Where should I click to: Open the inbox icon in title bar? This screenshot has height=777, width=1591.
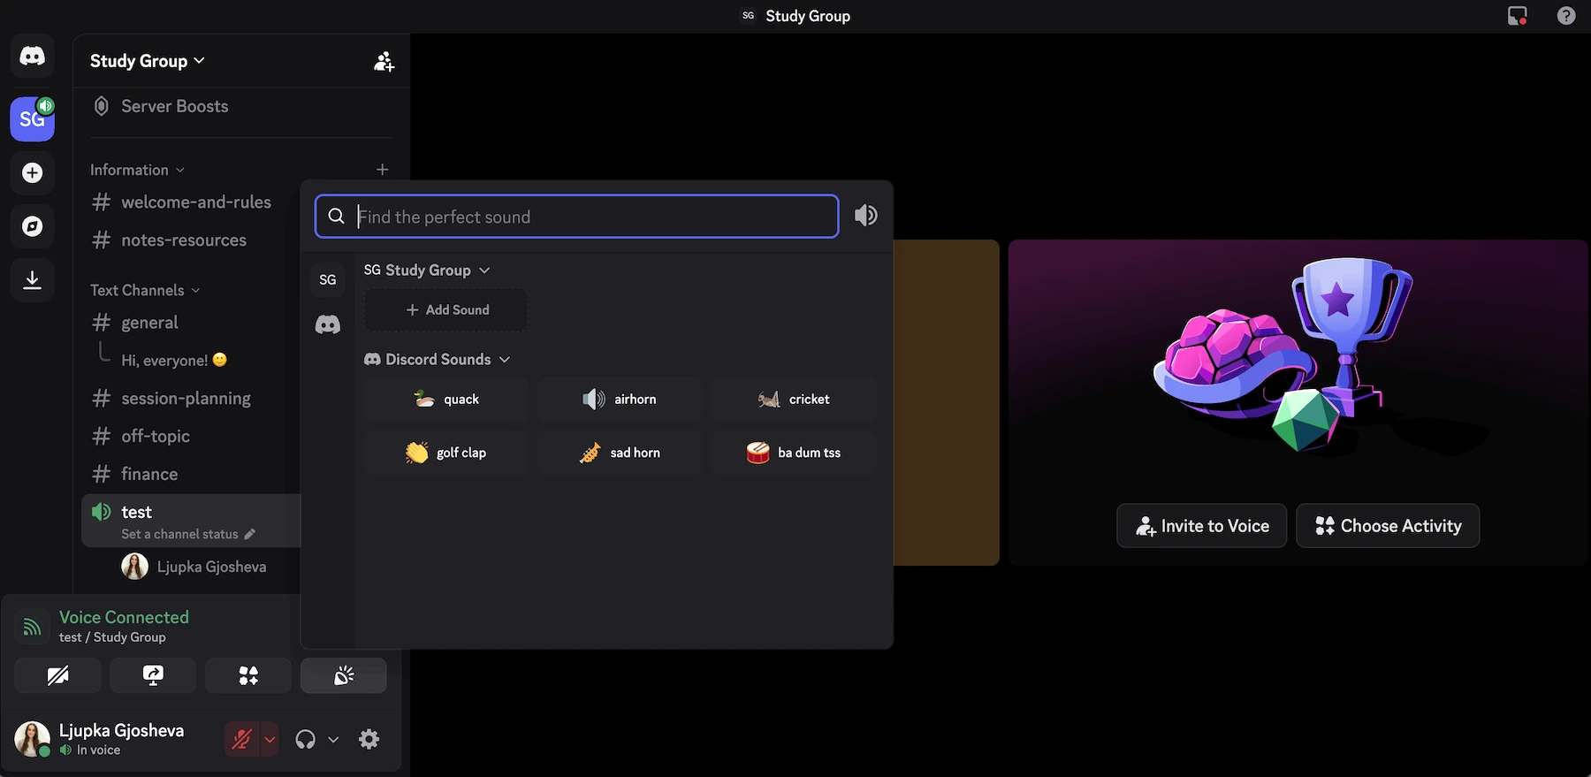pos(1518,16)
